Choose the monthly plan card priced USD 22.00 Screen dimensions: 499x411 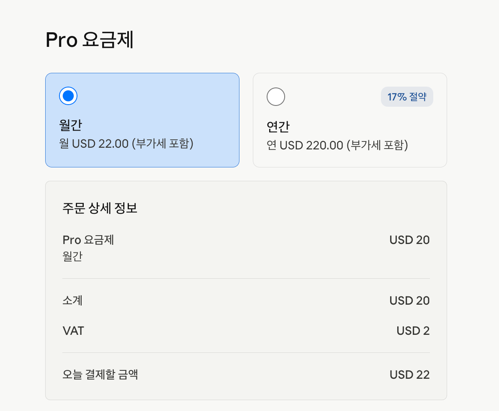coord(142,120)
